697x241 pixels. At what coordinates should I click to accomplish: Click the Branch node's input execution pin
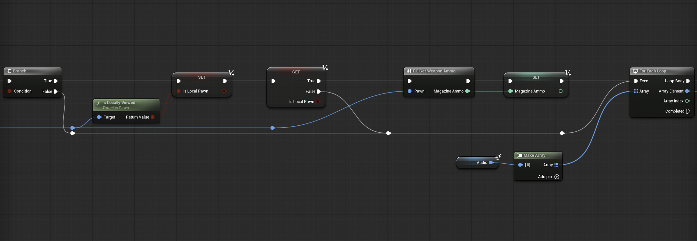point(10,81)
